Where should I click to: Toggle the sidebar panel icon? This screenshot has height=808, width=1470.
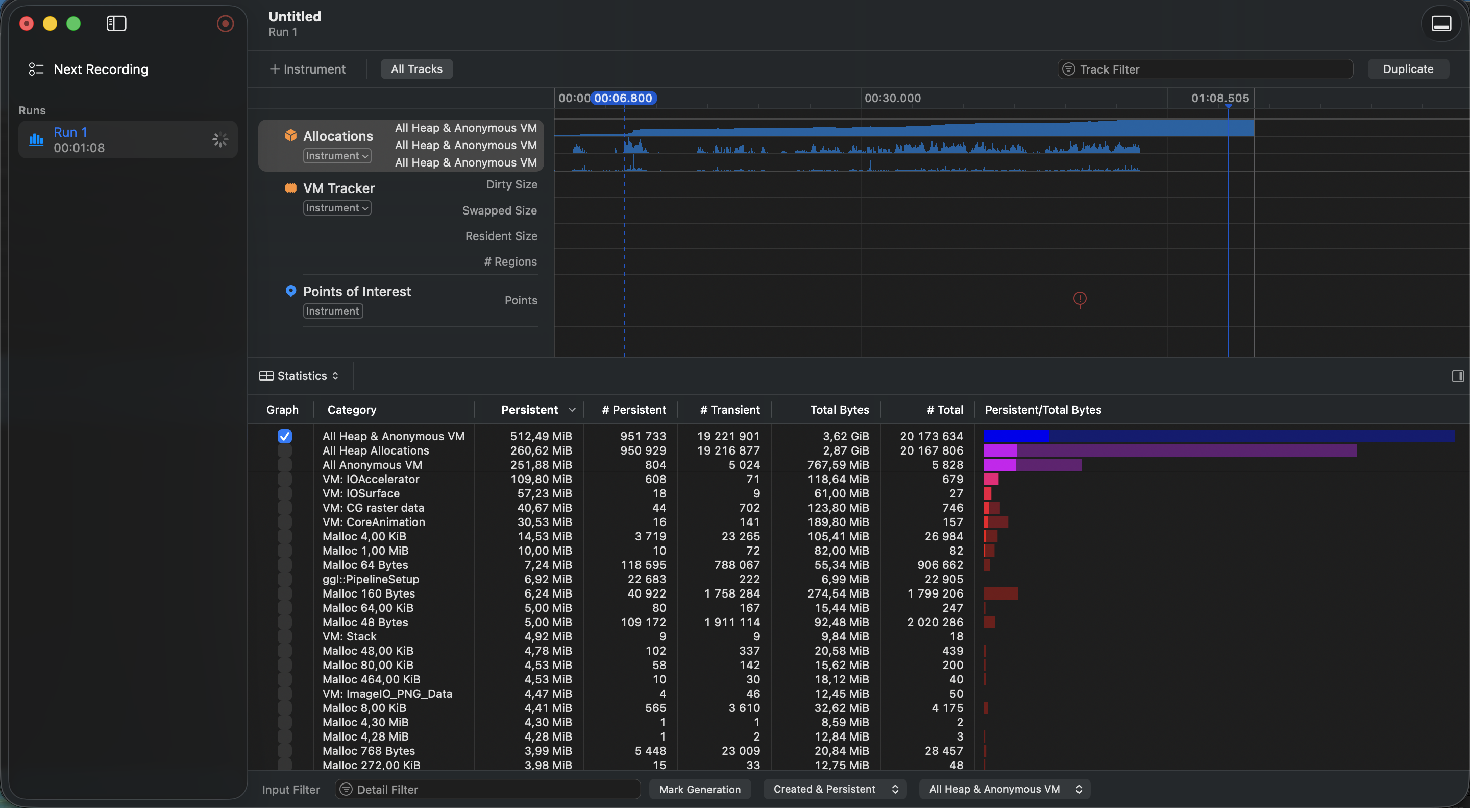tap(116, 23)
